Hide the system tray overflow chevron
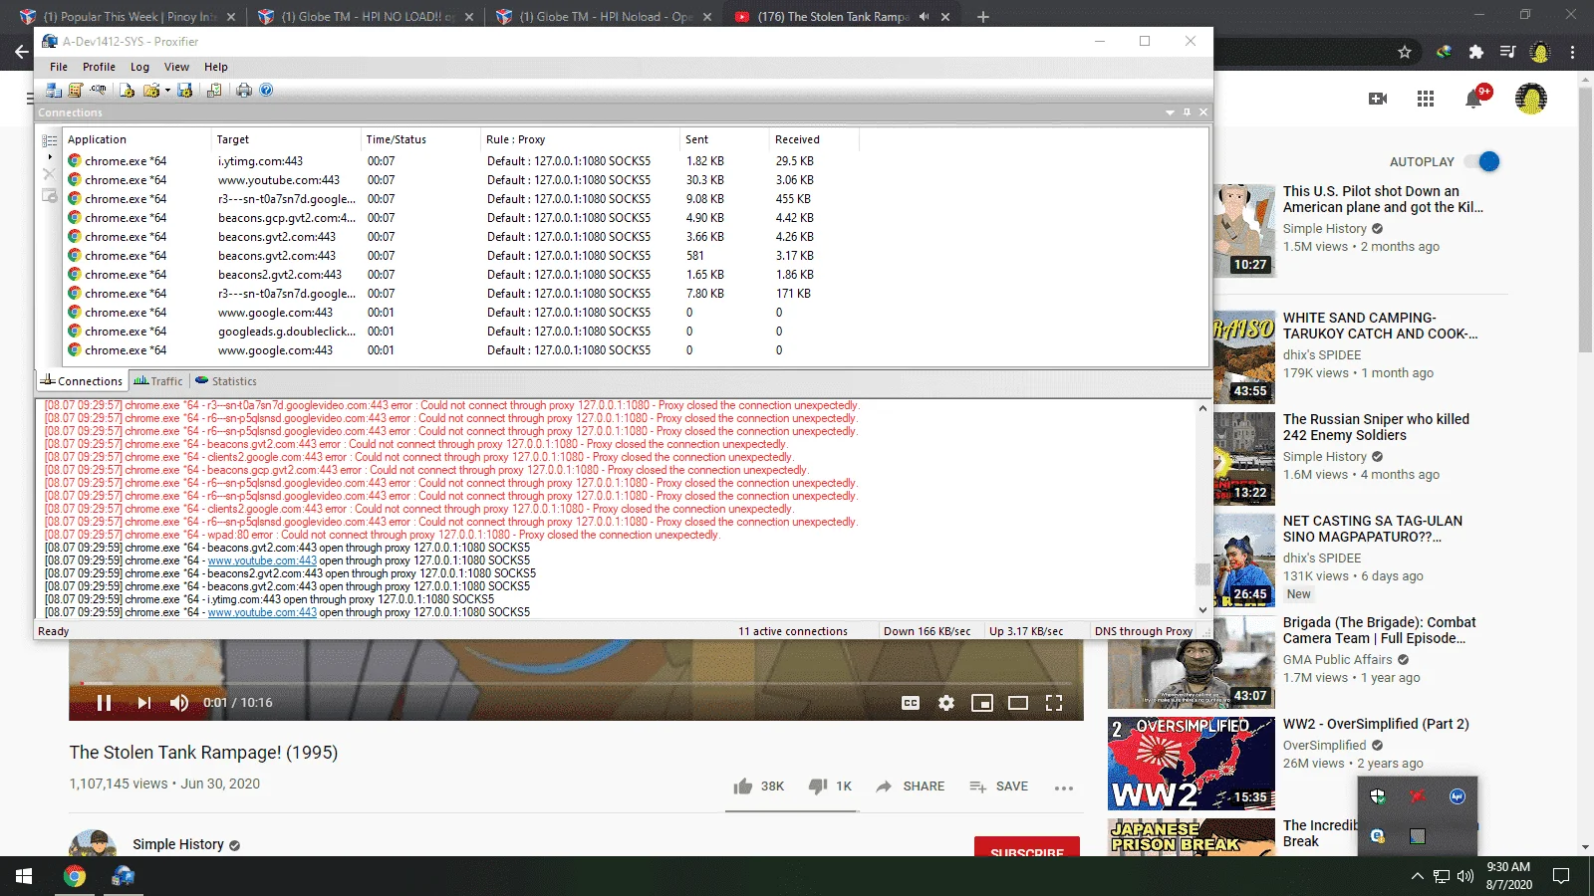The width and height of the screenshot is (1594, 896). pos(1417,876)
